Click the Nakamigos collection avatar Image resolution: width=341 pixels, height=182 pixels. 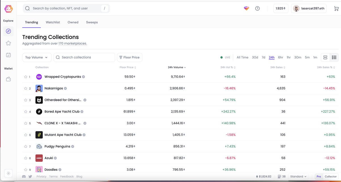(39, 88)
